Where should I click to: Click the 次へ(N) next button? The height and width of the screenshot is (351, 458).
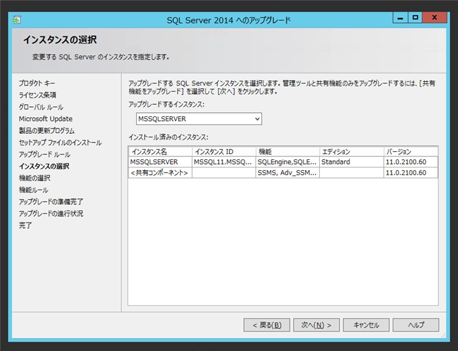[x=317, y=325]
